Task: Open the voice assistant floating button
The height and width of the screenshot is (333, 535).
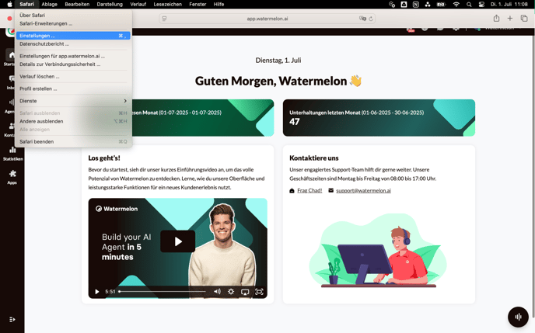Action: click(518, 317)
